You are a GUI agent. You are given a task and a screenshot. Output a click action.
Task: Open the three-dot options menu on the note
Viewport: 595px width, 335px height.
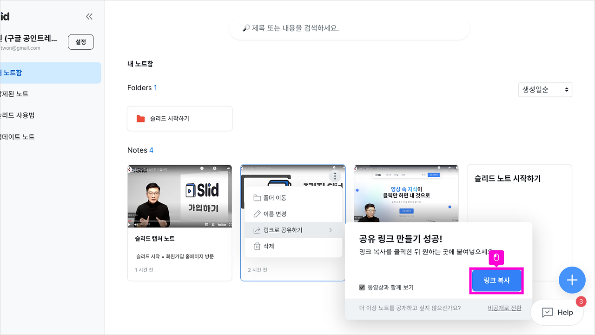click(x=334, y=176)
